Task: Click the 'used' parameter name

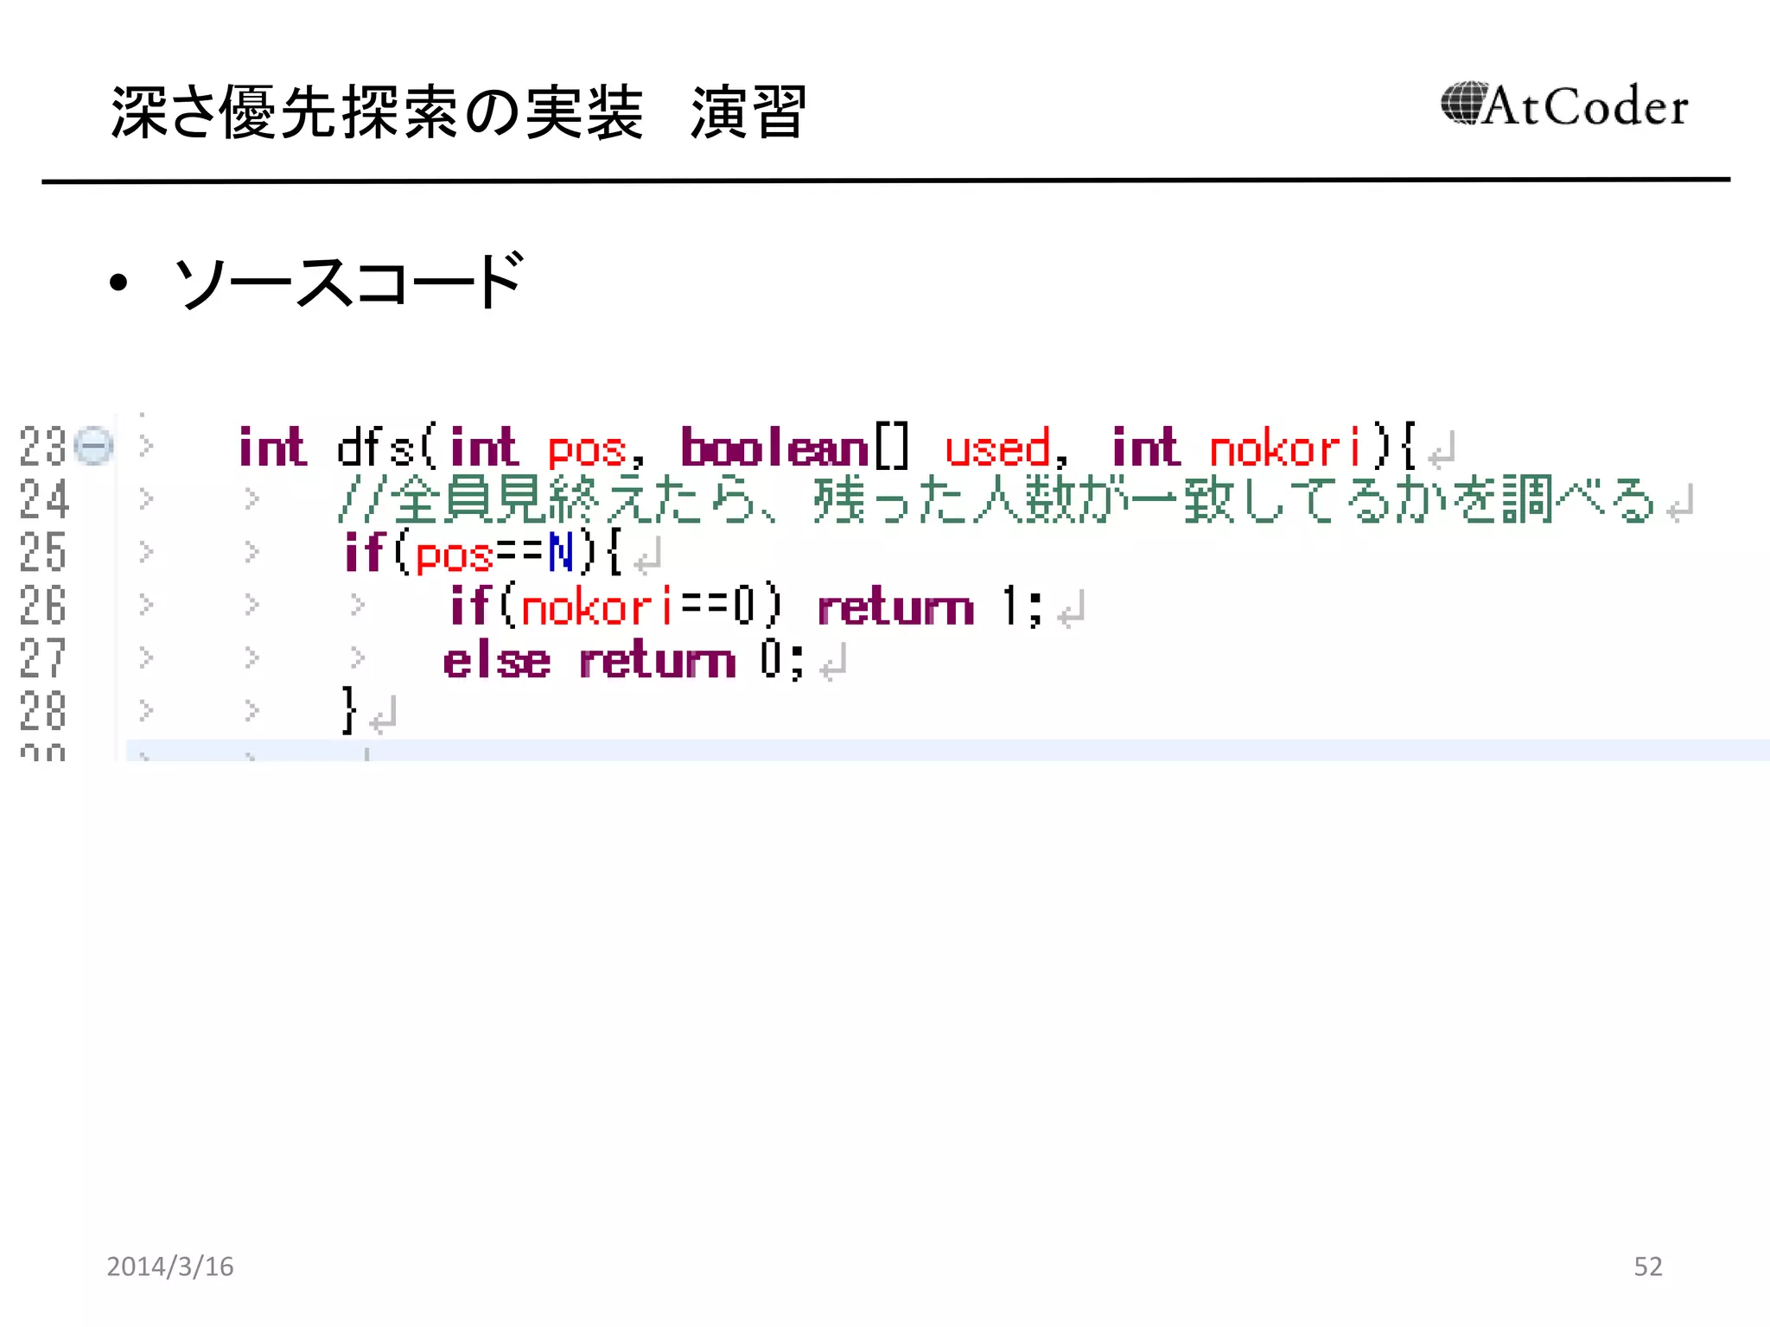Action: pyautogui.click(x=996, y=448)
